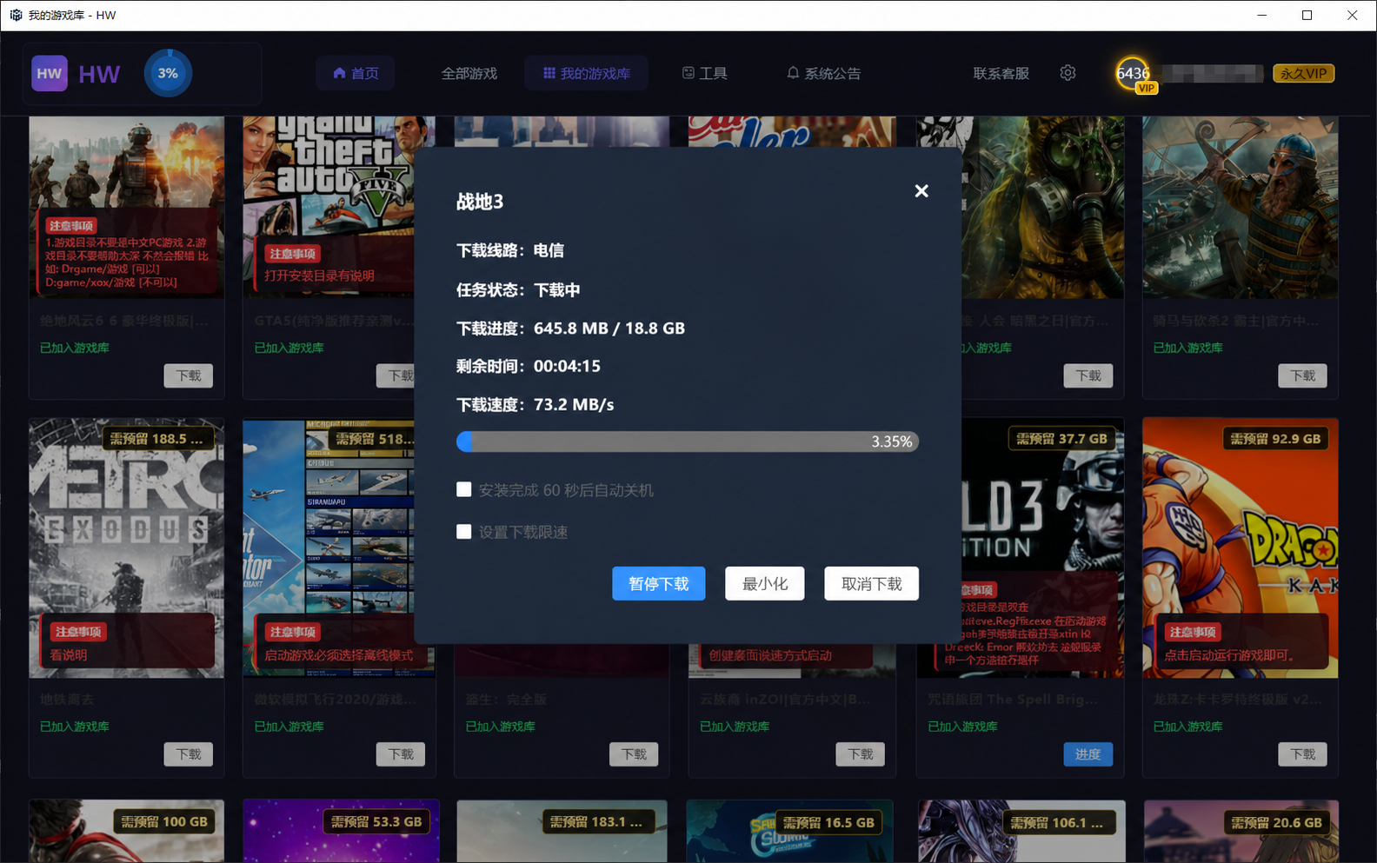1377x863 pixels.
Task: Go to 首页 home tab
Action: 356,73
